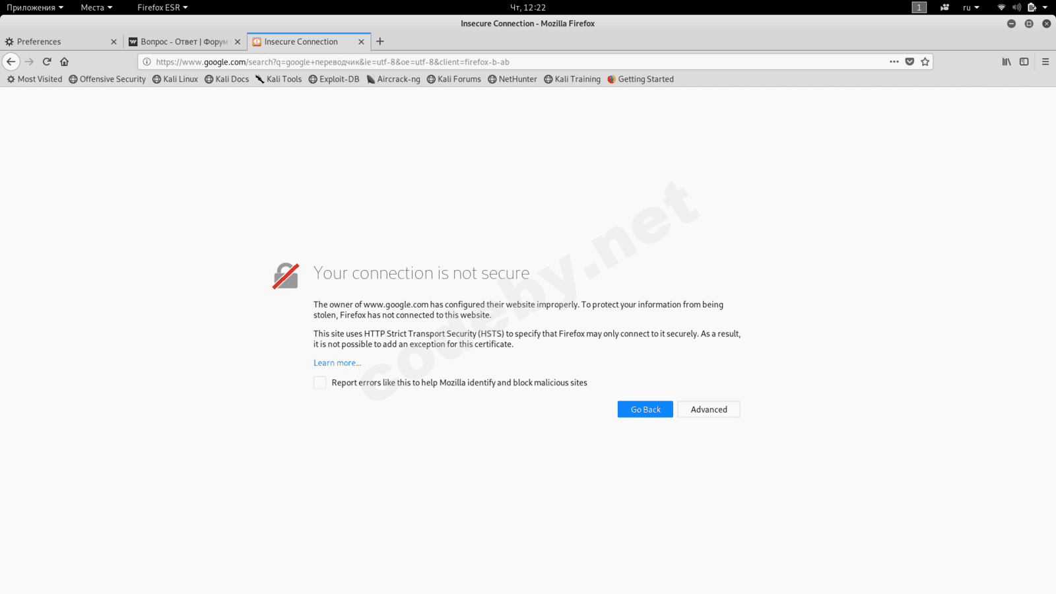The image size is (1056, 594).
Task: Expand the system menu arrow
Action: tap(1045, 7)
